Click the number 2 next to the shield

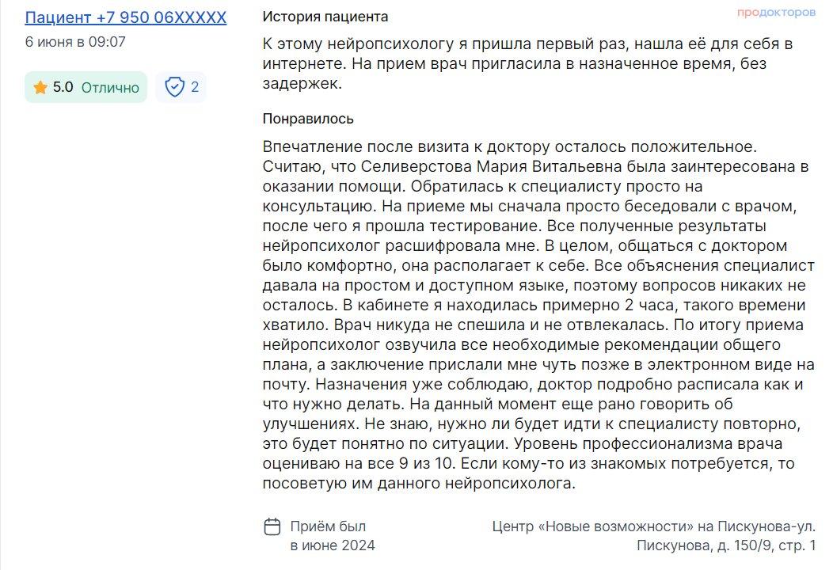tap(195, 87)
